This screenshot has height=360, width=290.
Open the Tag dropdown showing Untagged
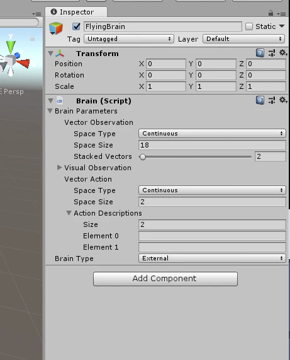coord(129,39)
